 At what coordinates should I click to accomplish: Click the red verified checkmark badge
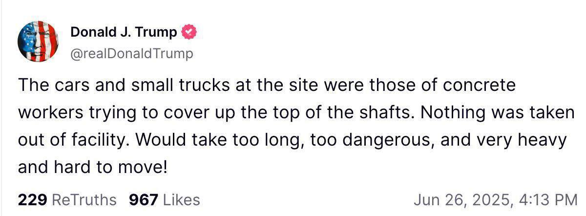click(x=188, y=32)
